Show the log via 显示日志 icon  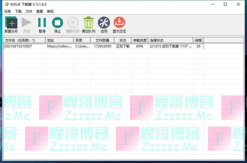pyautogui.click(x=119, y=23)
